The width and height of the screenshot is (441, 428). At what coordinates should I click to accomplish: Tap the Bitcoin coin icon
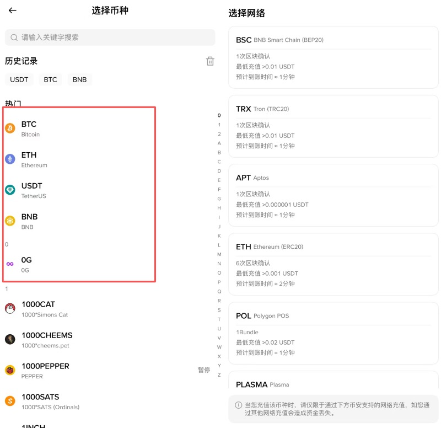point(10,128)
